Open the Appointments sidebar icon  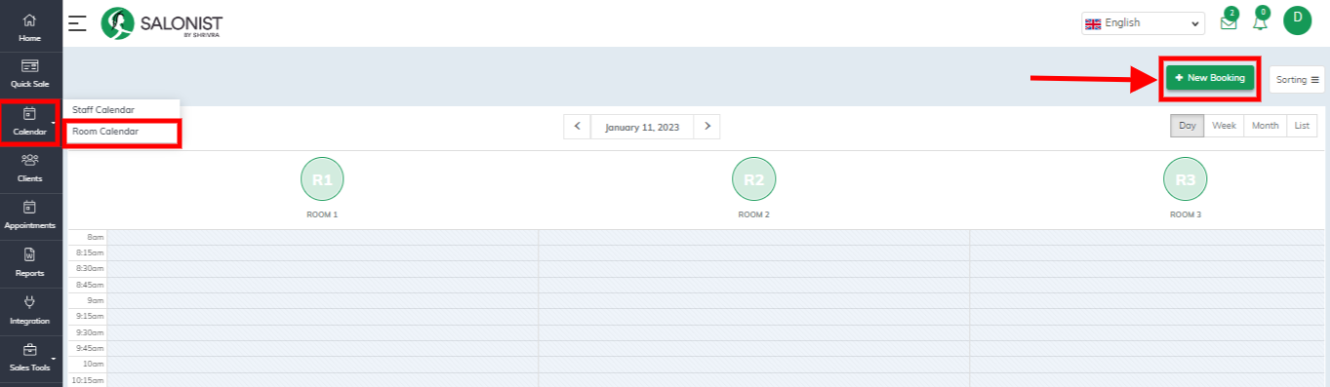point(30,207)
